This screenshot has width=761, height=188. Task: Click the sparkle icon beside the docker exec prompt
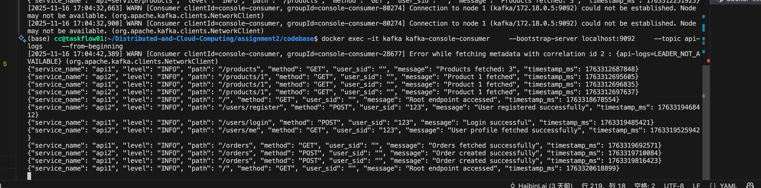coord(22,39)
